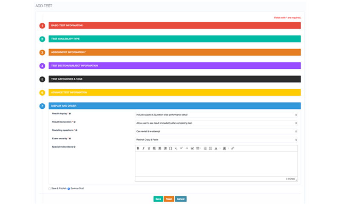Expand Assignment Information section

(x=175, y=52)
